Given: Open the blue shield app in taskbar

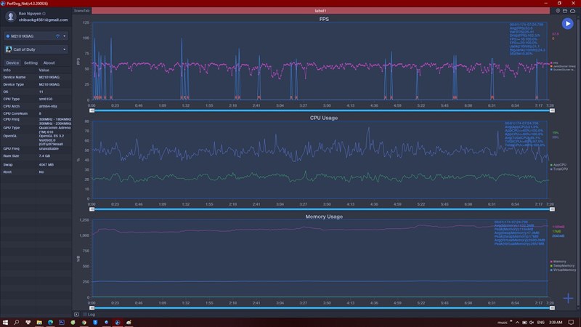Looking at the screenshot, I should tap(95, 322).
